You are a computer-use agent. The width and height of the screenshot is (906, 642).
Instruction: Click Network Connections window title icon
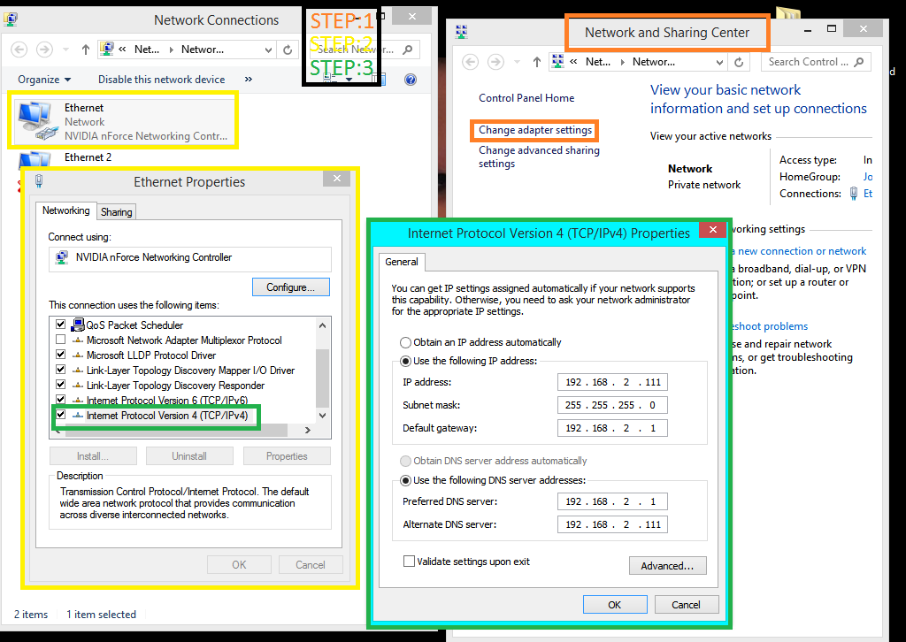pyautogui.click(x=11, y=19)
